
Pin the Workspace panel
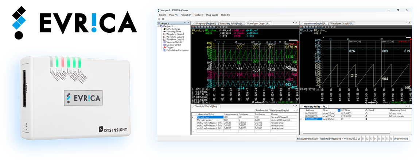tap(185, 23)
